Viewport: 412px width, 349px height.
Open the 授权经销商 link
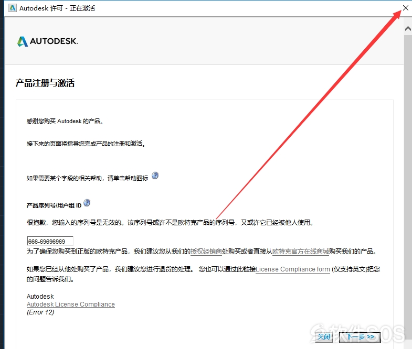(x=206, y=252)
